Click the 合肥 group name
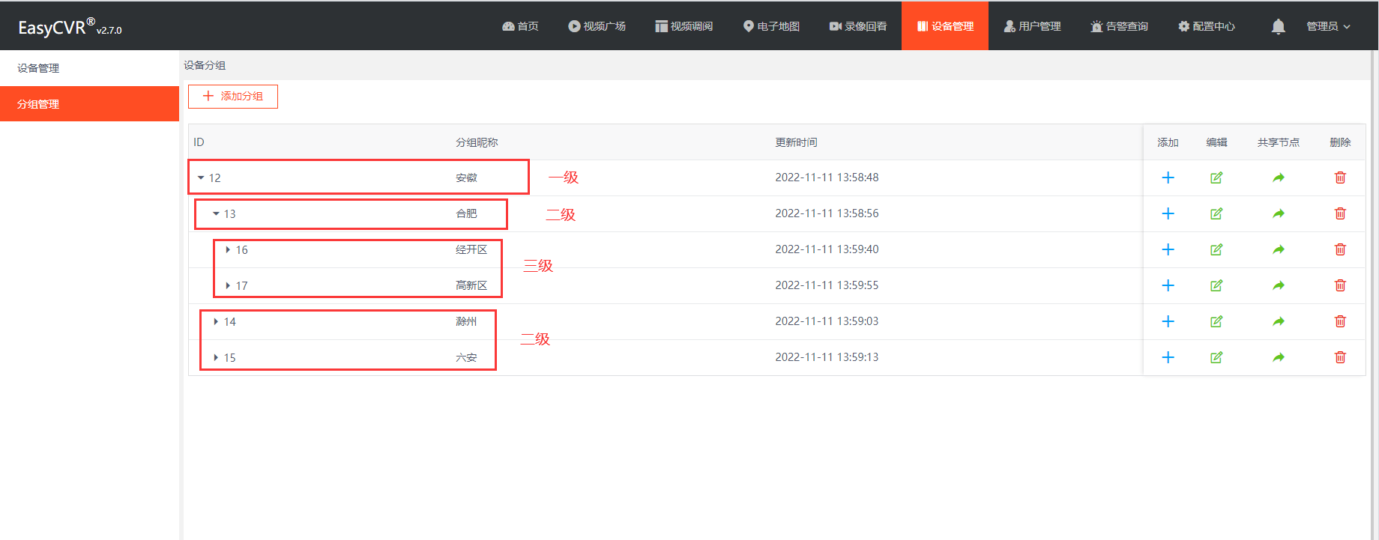The image size is (1379, 540). (466, 213)
